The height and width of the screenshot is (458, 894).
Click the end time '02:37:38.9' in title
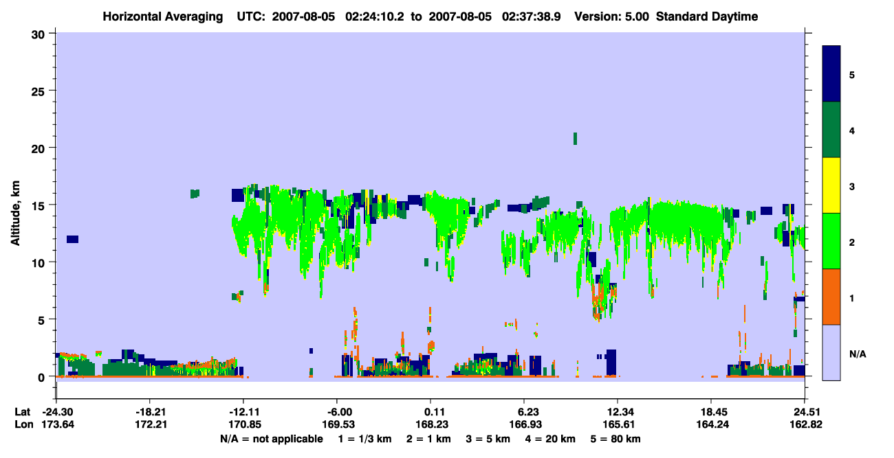pos(532,16)
